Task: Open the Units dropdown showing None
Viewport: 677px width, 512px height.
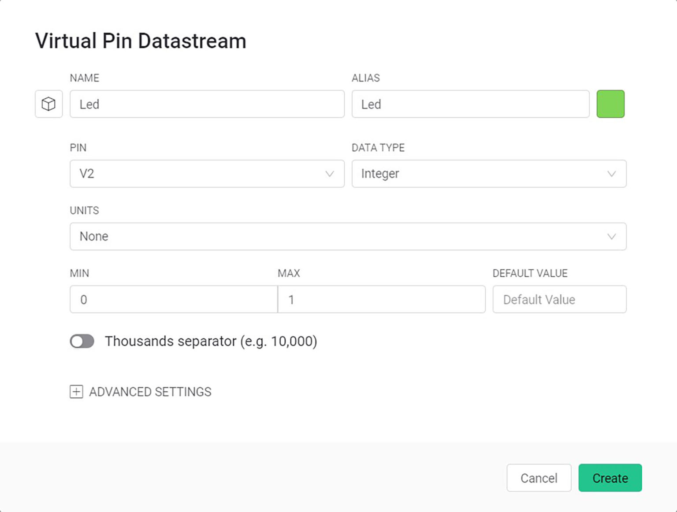Action: 335,237
